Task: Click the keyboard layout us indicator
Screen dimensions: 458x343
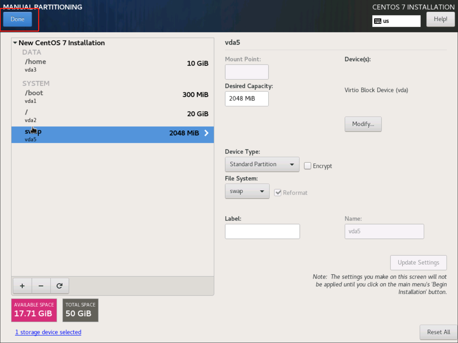Action: [396, 21]
